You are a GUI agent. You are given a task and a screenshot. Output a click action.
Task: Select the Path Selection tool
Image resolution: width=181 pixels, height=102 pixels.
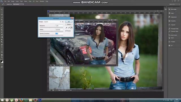[x=2, y=50]
